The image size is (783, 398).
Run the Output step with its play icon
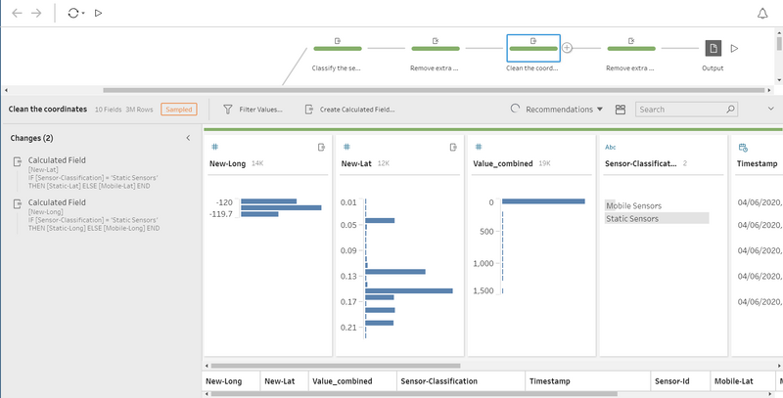[735, 48]
